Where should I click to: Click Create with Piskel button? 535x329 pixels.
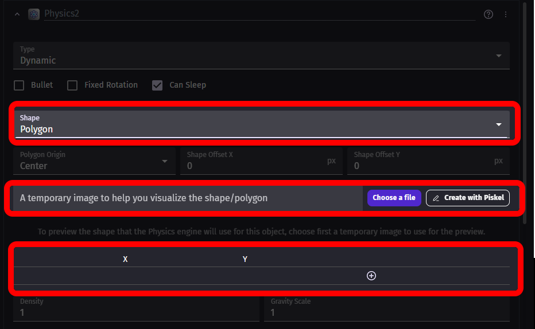point(468,198)
